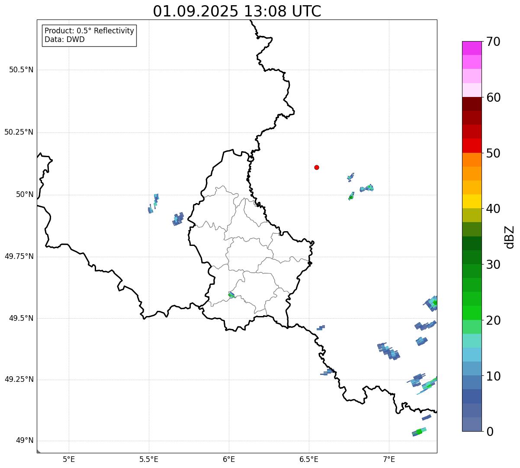Screen dimensions: 520x468
Task: Click the red station marker dot
Action: pyautogui.click(x=317, y=167)
